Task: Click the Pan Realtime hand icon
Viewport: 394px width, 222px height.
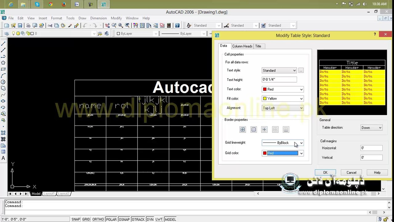Action: point(107,26)
